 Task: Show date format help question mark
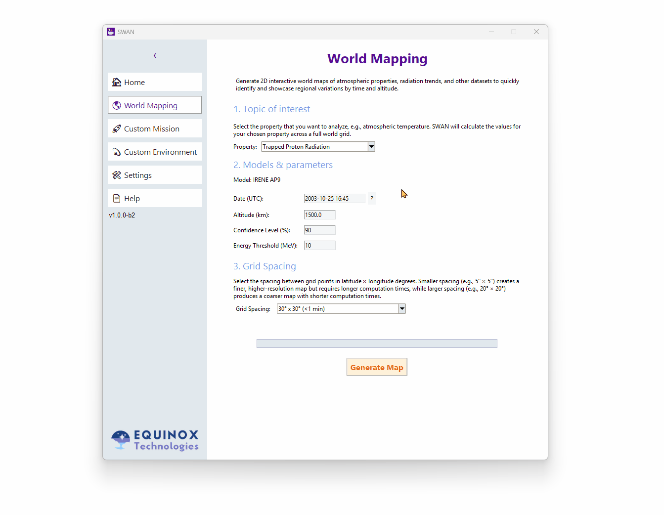pyautogui.click(x=372, y=199)
